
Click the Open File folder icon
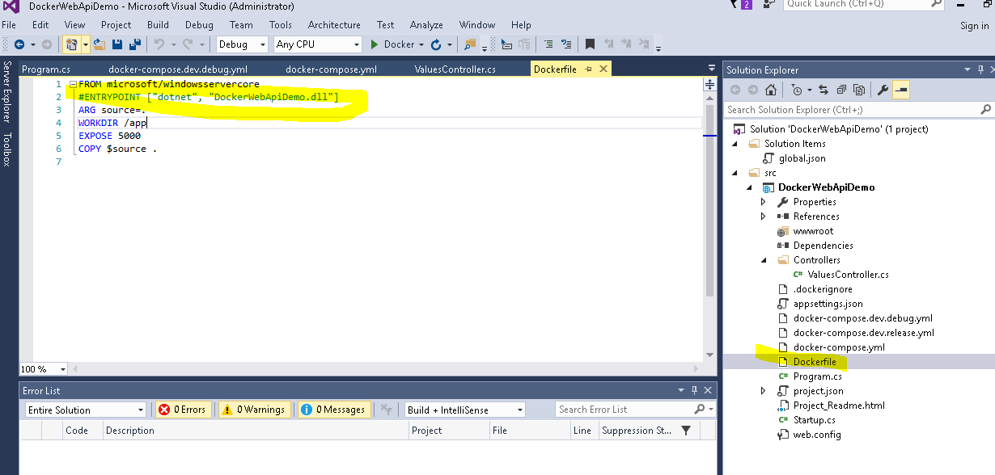click(x=99, y=44)
